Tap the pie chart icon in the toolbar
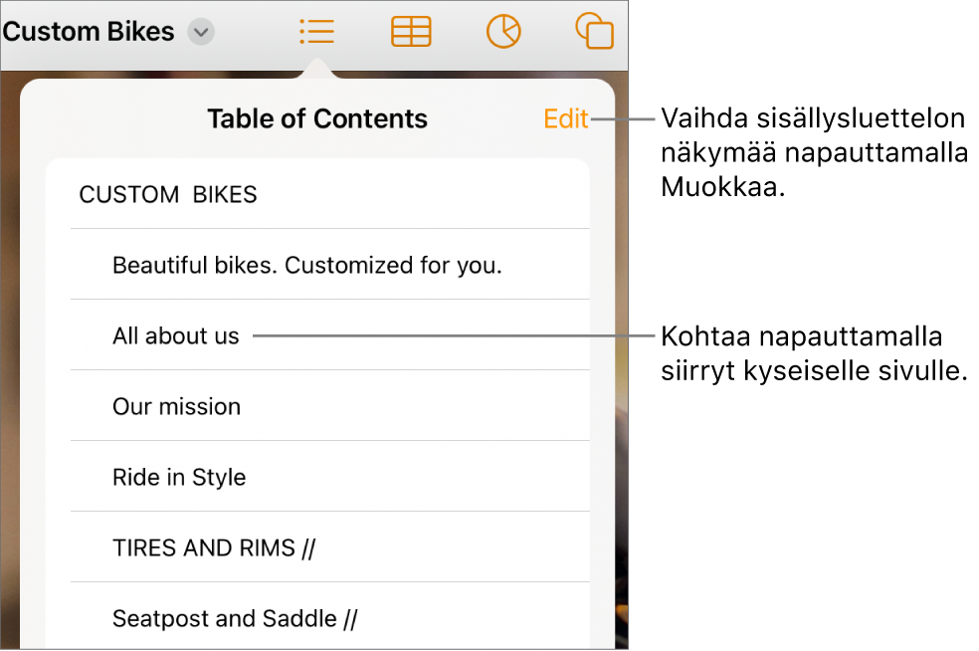The image size is (979, 651). coord(503,31)
